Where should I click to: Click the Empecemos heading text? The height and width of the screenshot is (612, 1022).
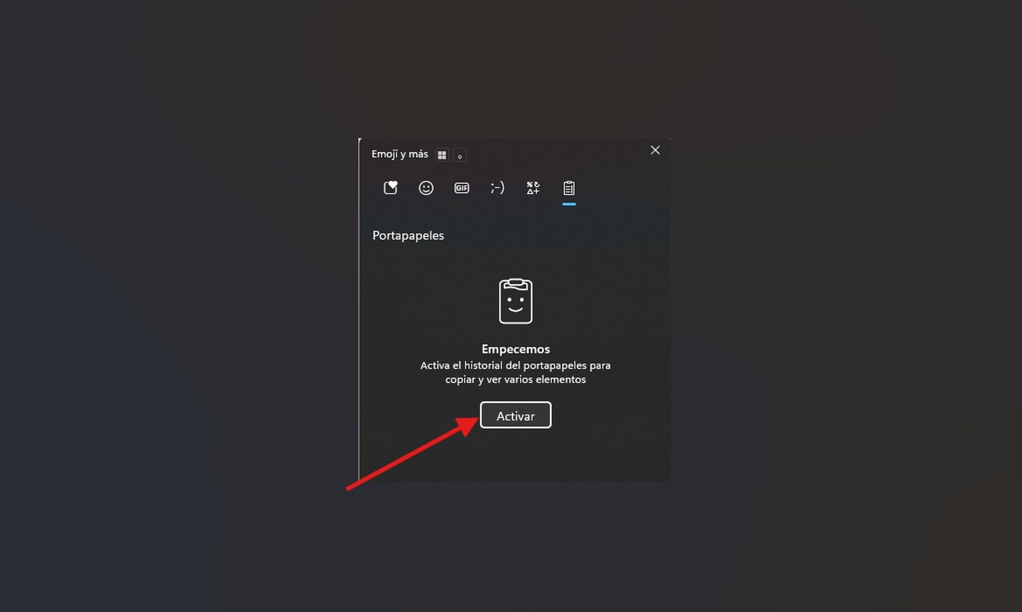515,349
